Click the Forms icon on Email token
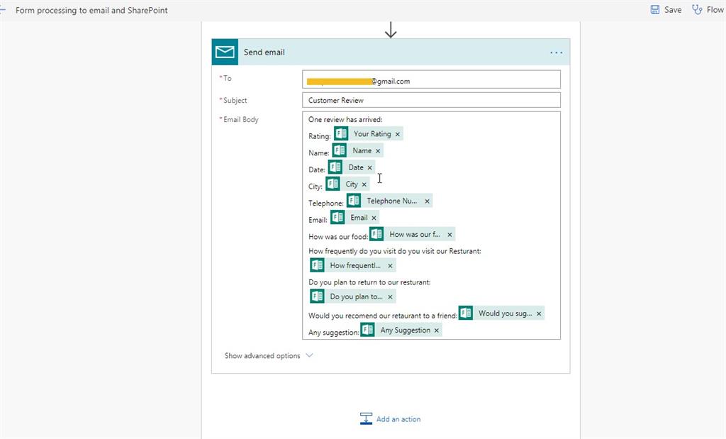 (337, 218)
